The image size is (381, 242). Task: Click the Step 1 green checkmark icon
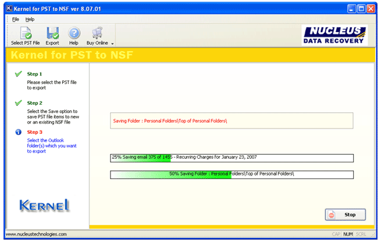[x=19, y=74]
